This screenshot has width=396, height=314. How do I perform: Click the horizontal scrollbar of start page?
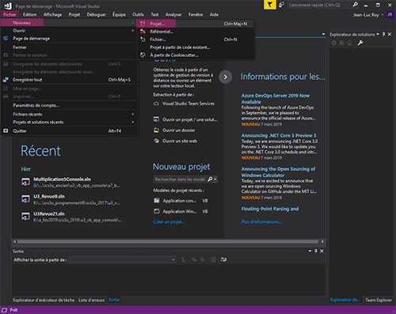pos(168,241)
